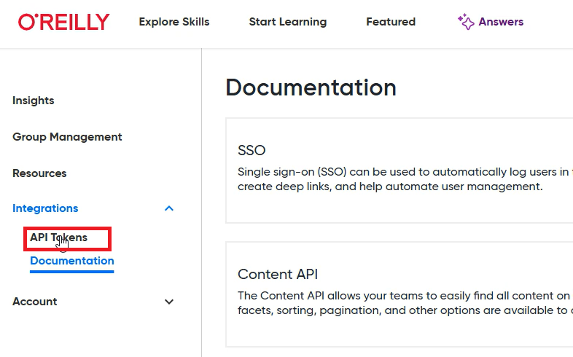Open the SSO documentation card
Screen dimensions: 573x357
point(399,170)
